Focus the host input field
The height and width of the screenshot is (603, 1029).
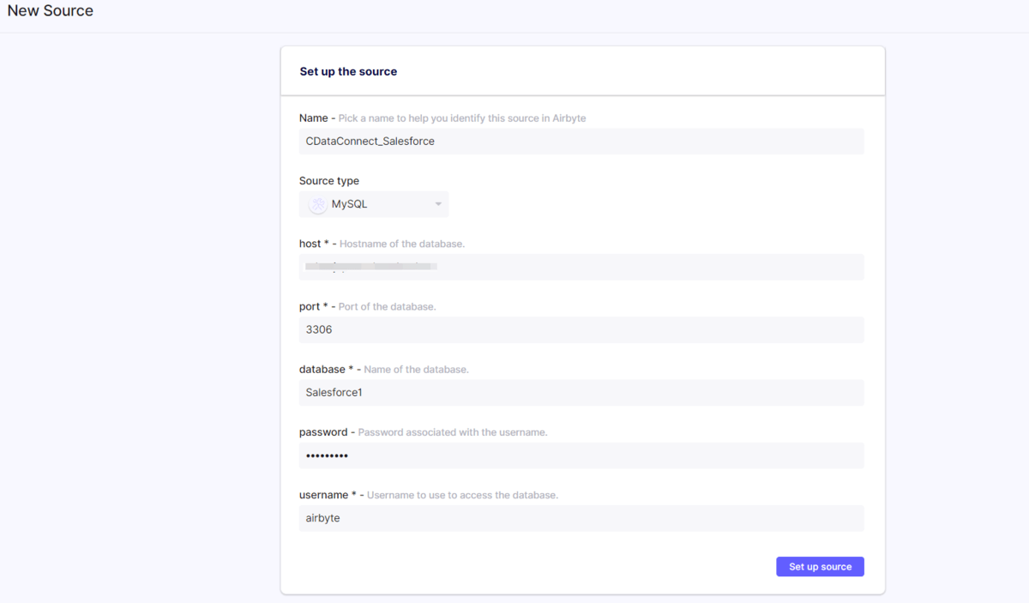pyautogui.click(x=581, y=267)
